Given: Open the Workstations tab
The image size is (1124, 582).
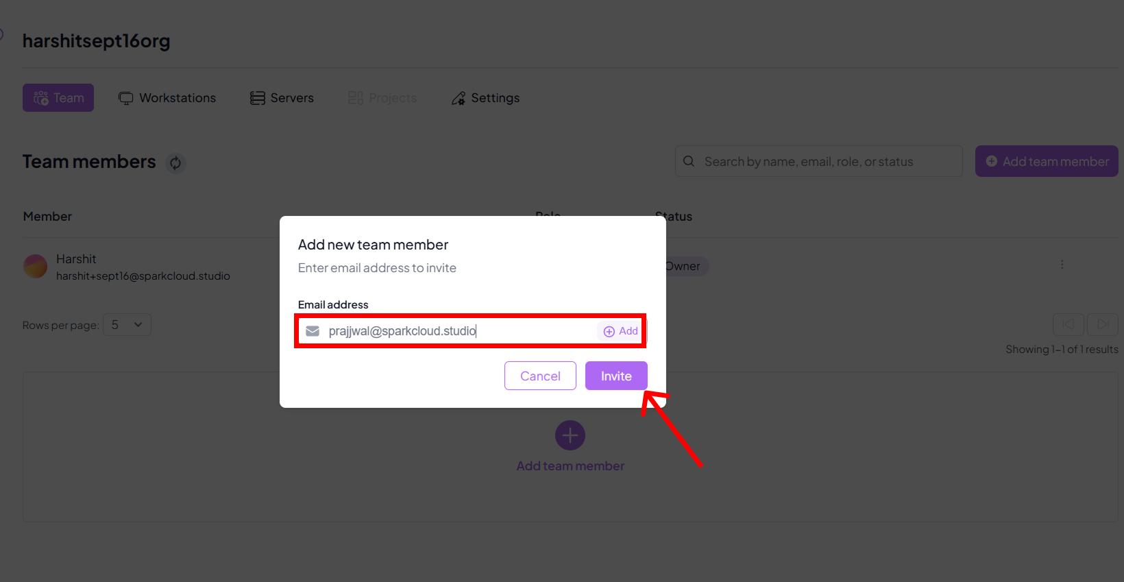Looking at the screenshot, I should tap(167, 98).
